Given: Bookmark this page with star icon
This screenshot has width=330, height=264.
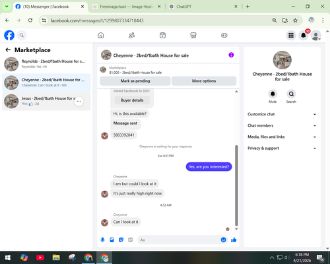Looking at the screenshot, I should [295, 20].
